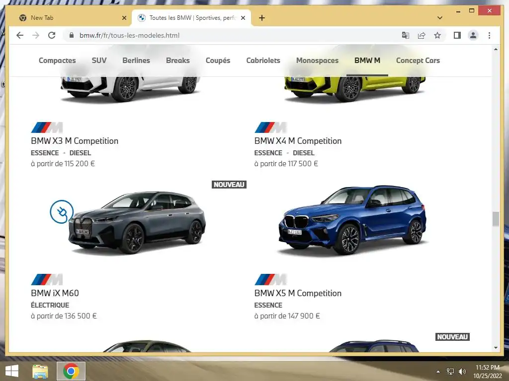Open the BMW X3 M Competition link
Image resolution: width=509 pixels, height=381 pixels.
(75, 141)
